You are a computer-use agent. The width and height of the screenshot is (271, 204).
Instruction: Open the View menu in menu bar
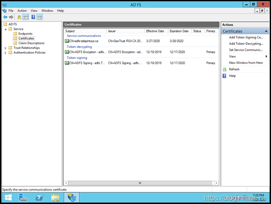point(34,10)
